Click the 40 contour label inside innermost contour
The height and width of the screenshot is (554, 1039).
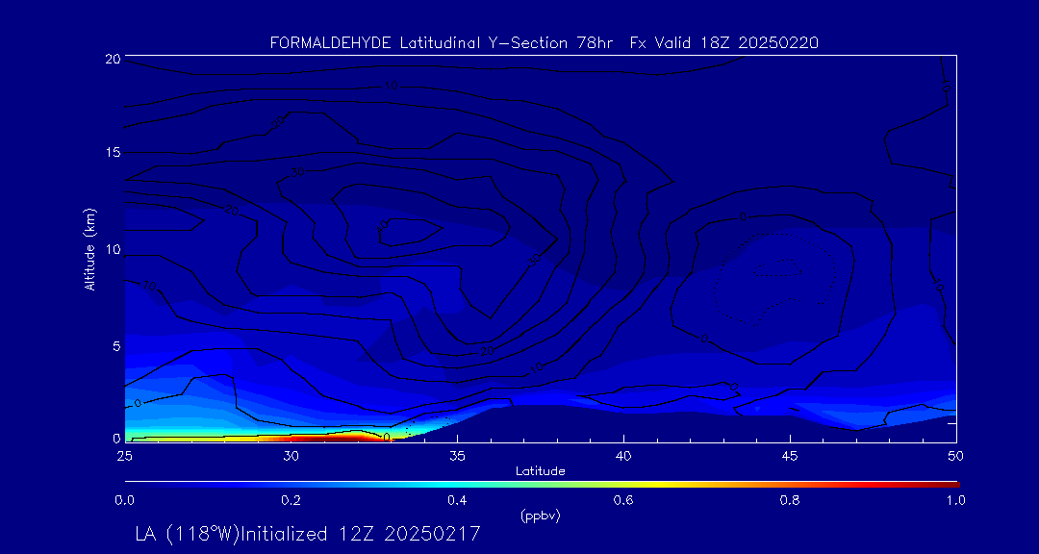382,225
